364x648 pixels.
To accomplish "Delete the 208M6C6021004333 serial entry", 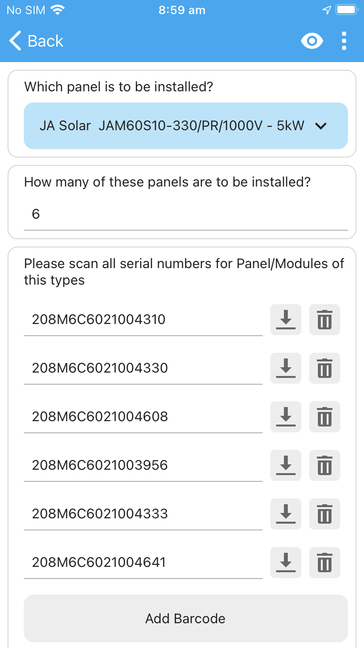I will 325,514.
